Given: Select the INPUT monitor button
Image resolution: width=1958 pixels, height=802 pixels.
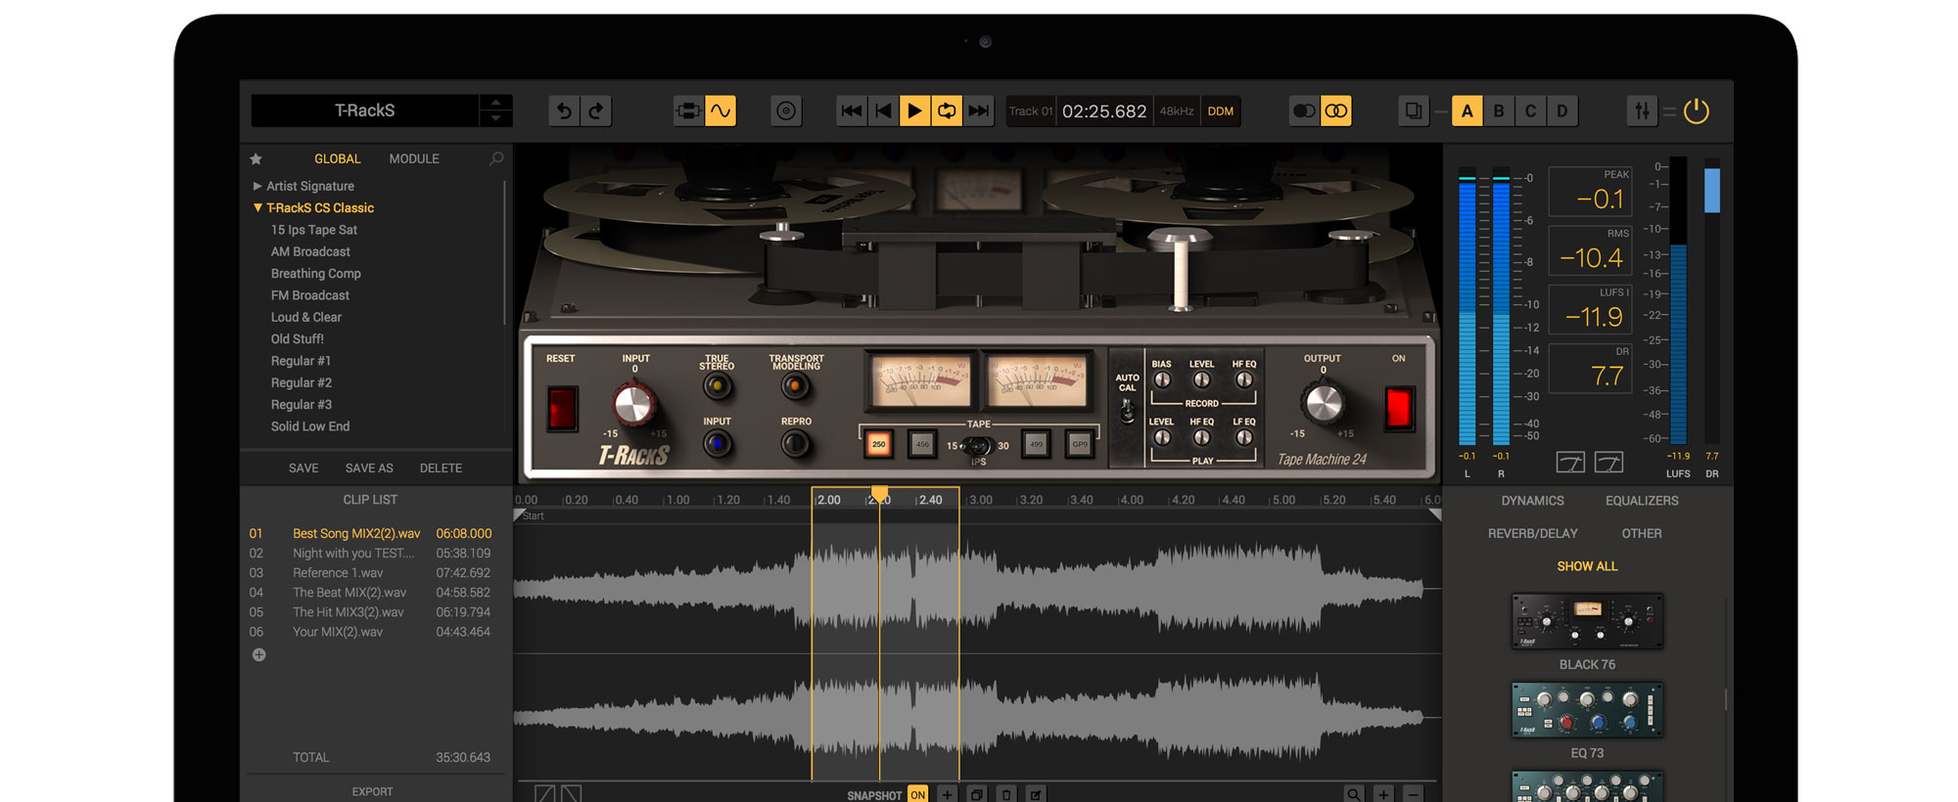Looking at the screenshot, I should pos(718,444).
